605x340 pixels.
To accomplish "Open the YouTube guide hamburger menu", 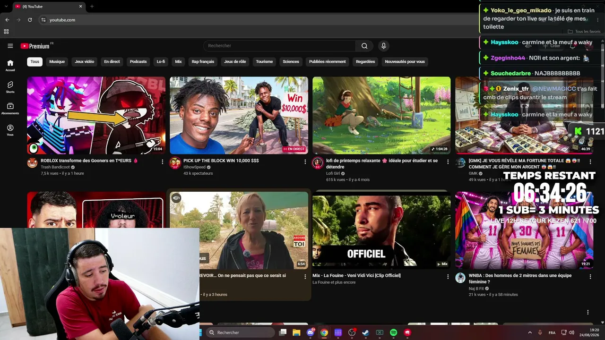I will [10, 46].
